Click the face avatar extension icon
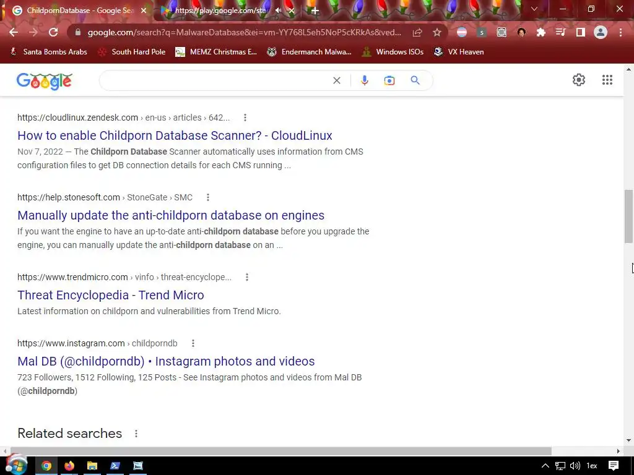Viewport: 634px width, 475px height. click(521, 32)
